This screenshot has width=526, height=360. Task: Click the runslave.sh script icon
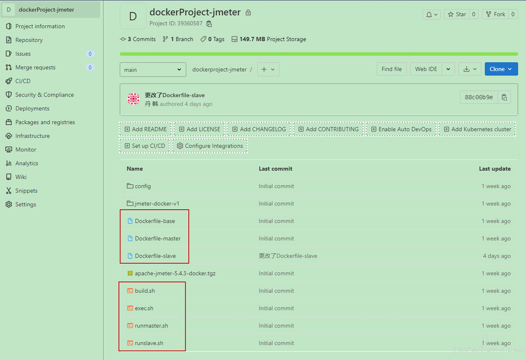(x=130, y=343)
